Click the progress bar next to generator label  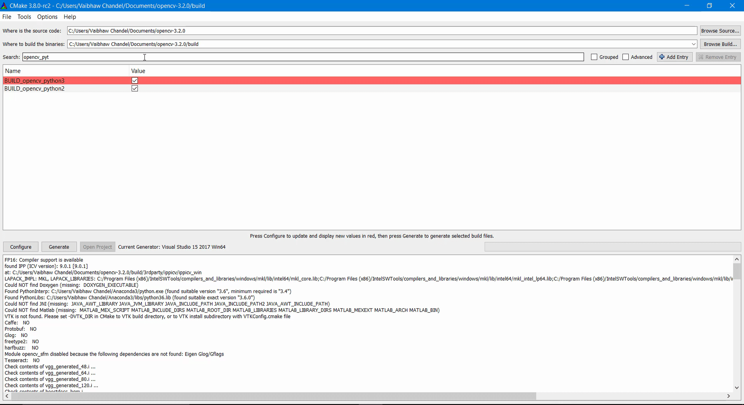coord(613,247)
